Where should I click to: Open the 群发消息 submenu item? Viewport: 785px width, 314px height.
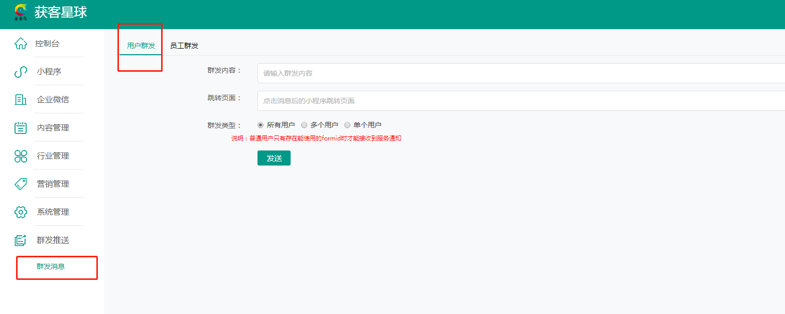(51, 266)
